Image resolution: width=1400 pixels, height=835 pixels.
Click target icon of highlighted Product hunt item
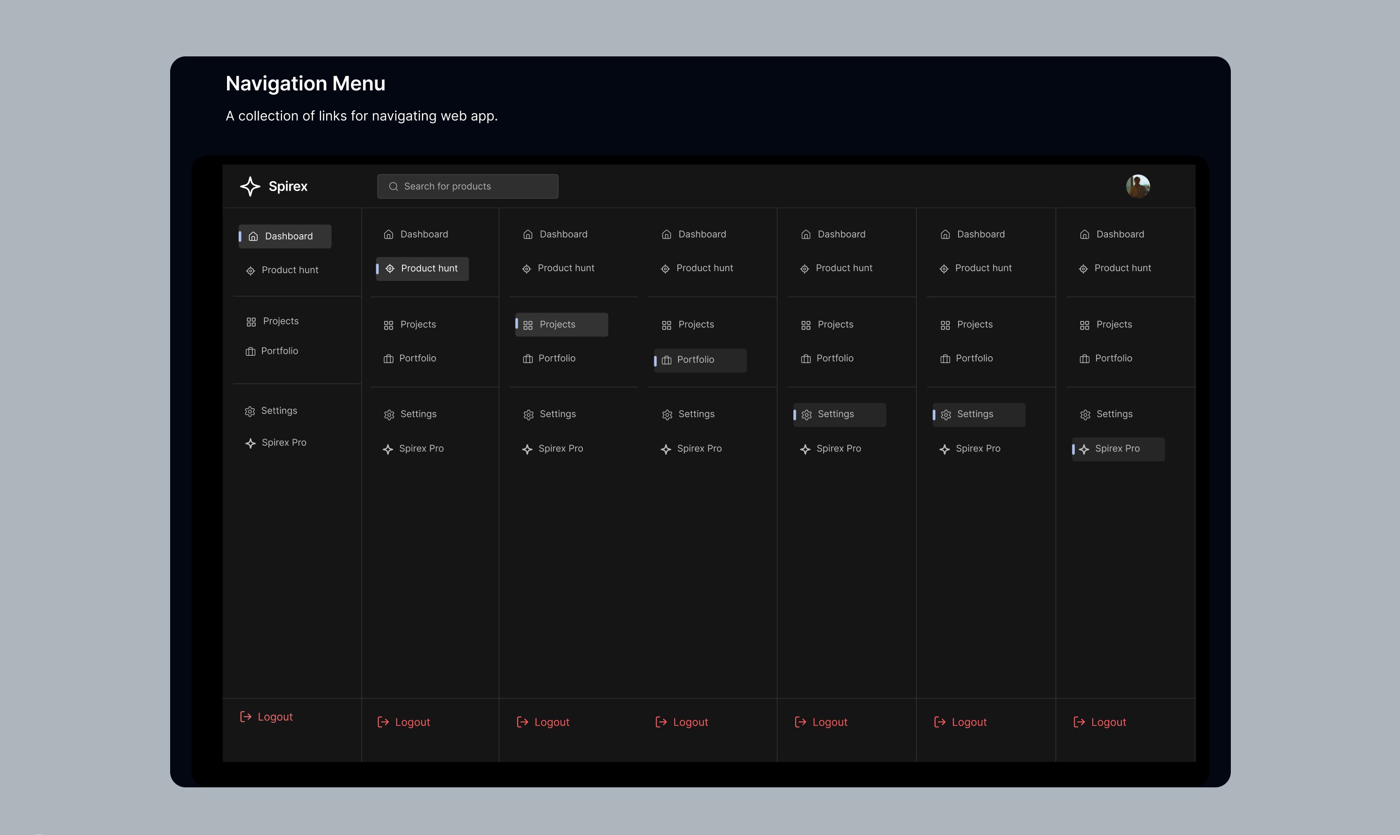click(389, 268)
